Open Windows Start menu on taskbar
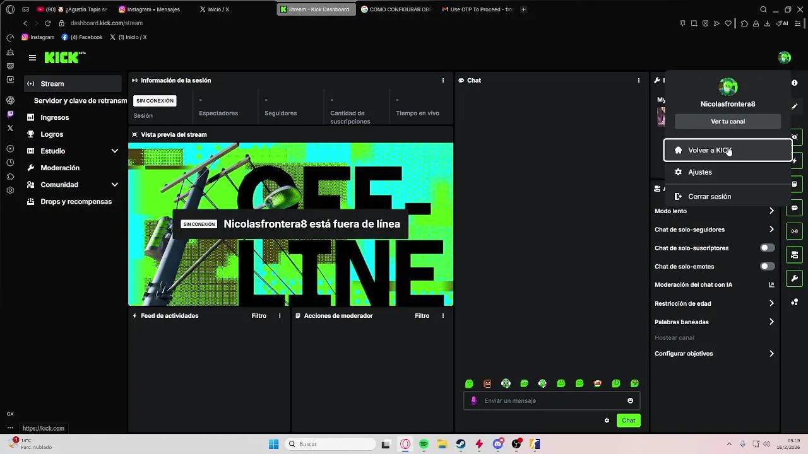Image resolution: width=808 pixels, height=454 pixels. point(273,445)
